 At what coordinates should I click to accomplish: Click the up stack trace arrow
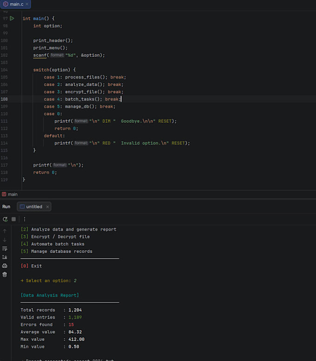coord(5,231)
